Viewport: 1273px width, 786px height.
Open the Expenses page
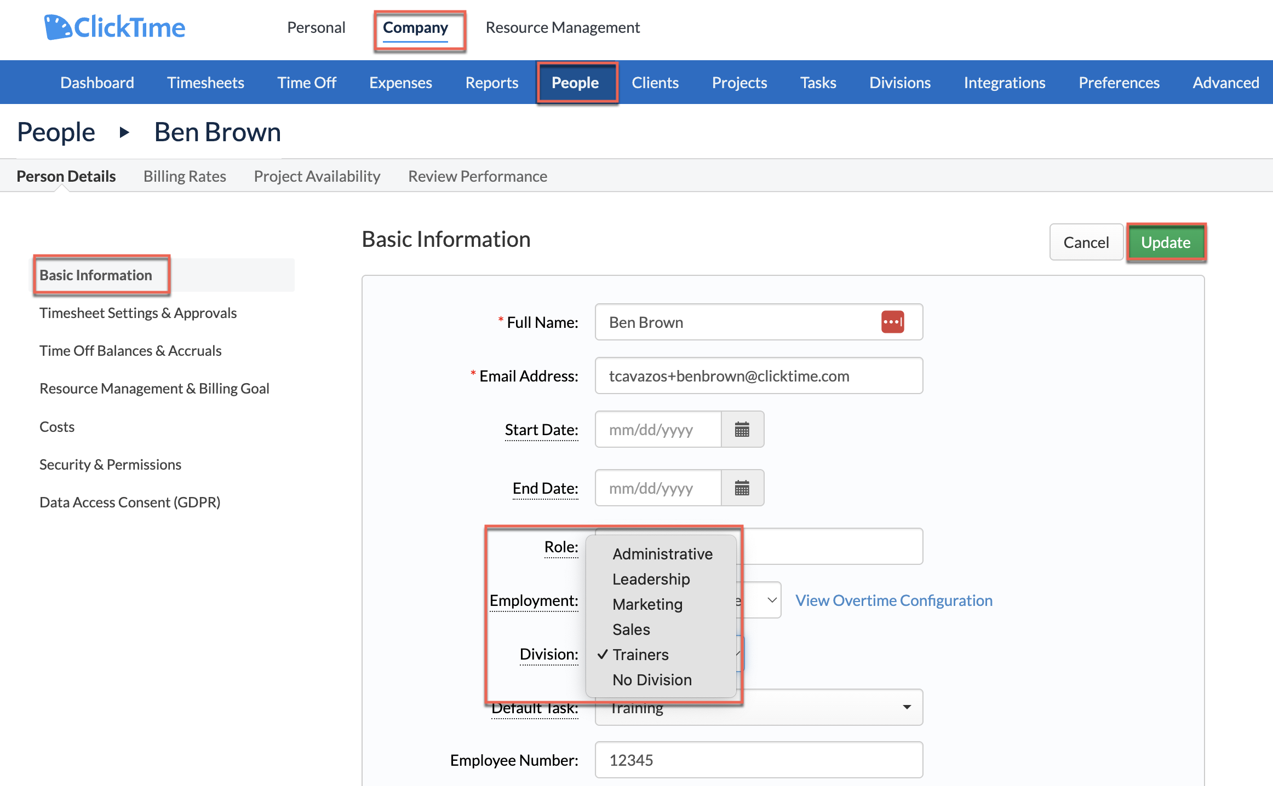click(400, 83)
